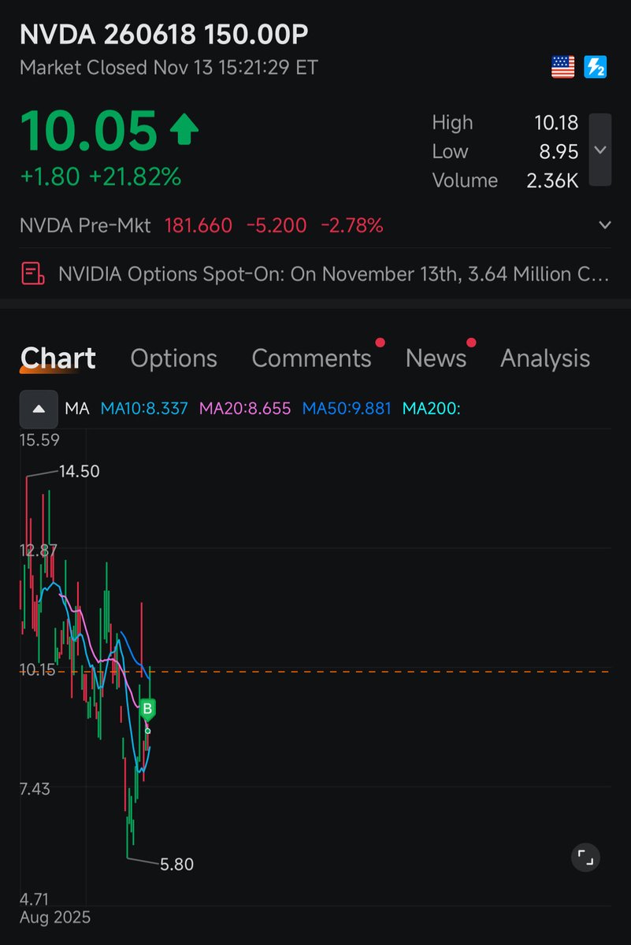Tap the 4.71 price axis label
Image resolution: width=631 pixels, height=945 pixels.
pyautogui.click(x=35, y=899)
